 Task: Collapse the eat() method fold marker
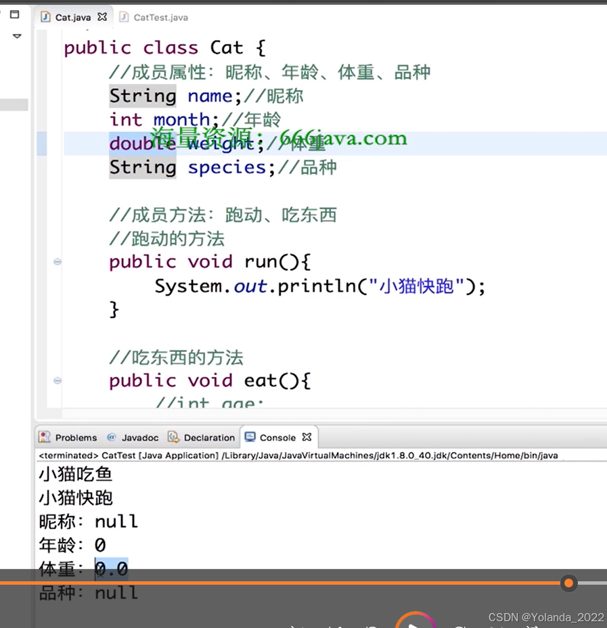pyautogui.click(x=58, y=380)
